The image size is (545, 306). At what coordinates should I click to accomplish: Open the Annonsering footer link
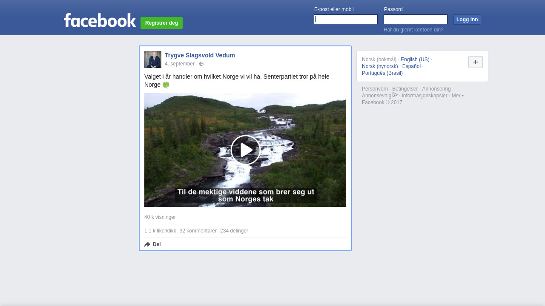436,89
